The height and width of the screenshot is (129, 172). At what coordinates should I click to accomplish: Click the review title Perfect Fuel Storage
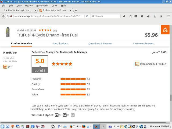(x=59, y=52)
